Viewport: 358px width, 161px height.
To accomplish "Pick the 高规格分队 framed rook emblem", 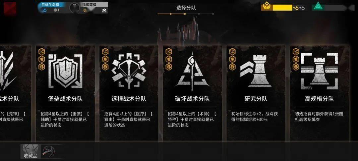I will [x=319, y=71].
